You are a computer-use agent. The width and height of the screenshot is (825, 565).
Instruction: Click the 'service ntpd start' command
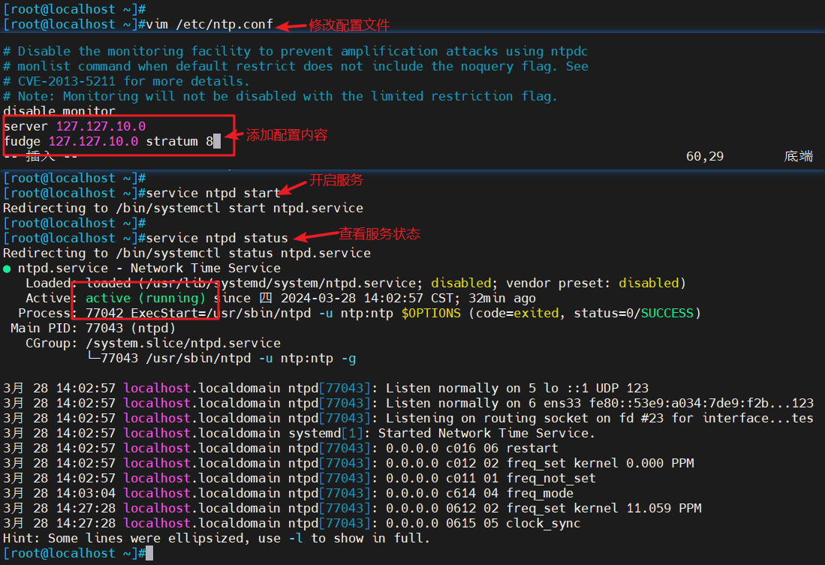213,193
